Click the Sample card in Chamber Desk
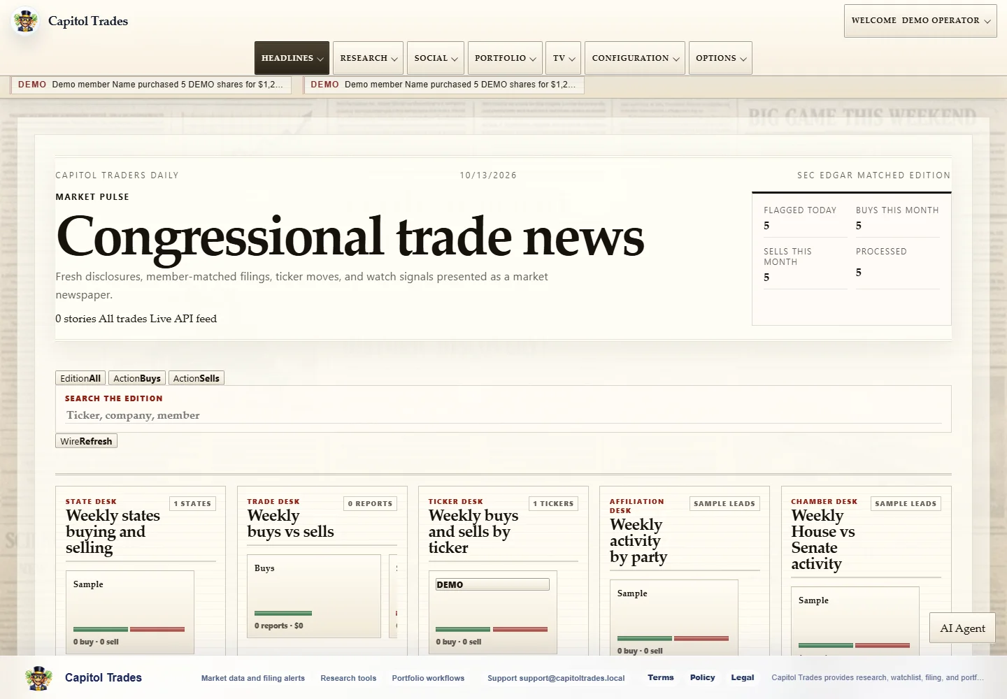Screen dimensions: 1007x699 click(855, 621)
